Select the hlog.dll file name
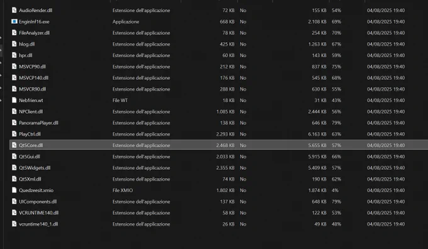Screen dimensions: 428x249 click(x=26, y=44)
